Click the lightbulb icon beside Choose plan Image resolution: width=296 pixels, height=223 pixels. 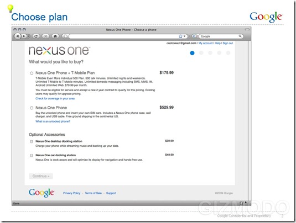pos(10,9)
